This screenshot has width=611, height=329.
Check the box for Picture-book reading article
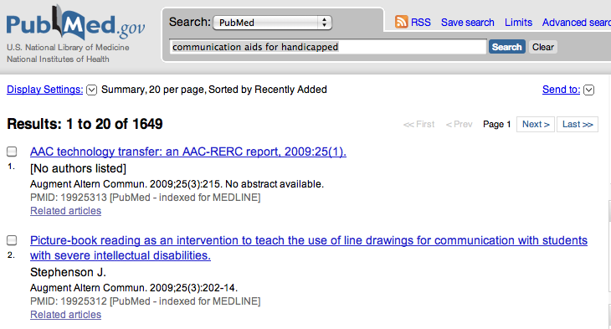point(12,240)
